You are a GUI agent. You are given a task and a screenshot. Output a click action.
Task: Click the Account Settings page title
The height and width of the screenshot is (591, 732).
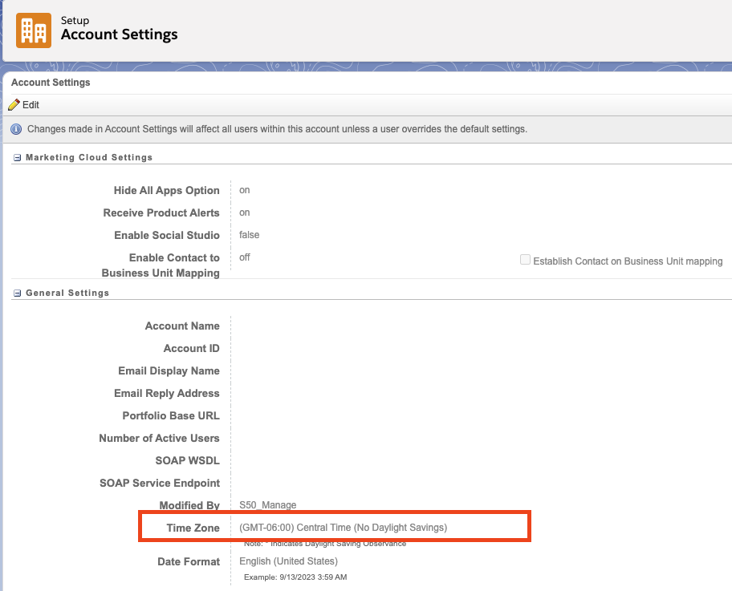tap(120, 34)
